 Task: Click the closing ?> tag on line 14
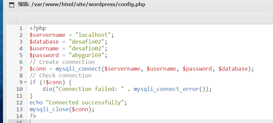click(x=33, y=116)
